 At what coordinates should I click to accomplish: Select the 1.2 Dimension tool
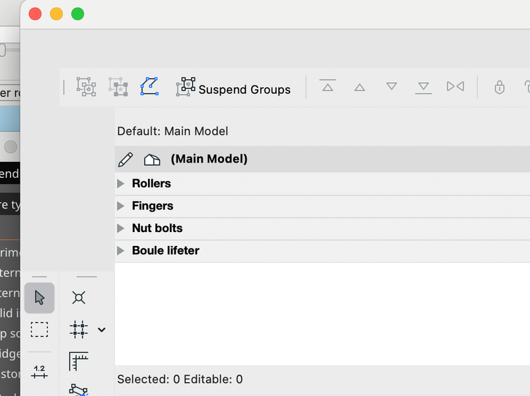point(39,372)
